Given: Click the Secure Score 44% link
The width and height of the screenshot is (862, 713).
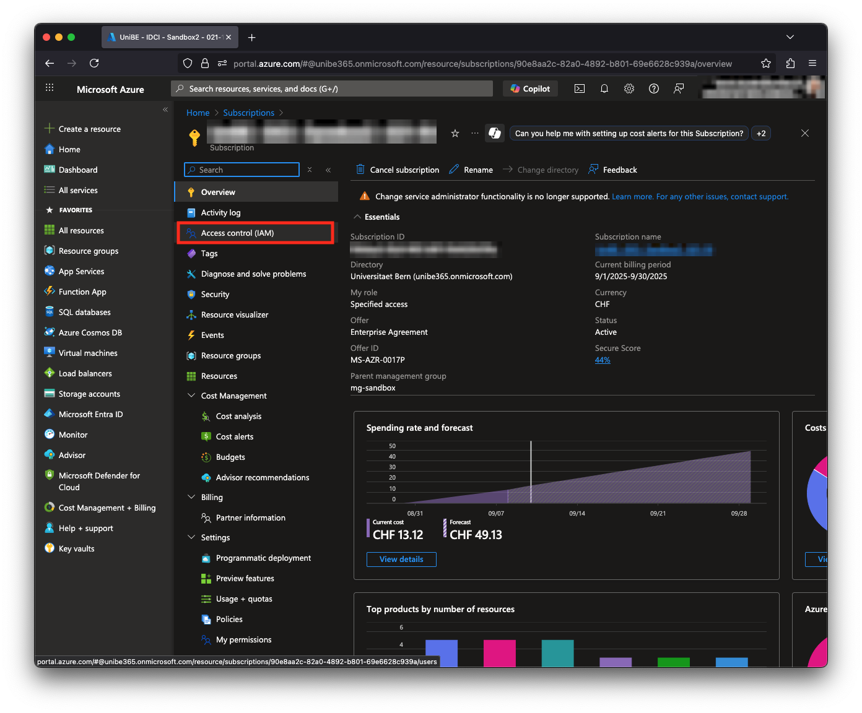Looking at the screenshot, I should click(x=603, y=360).
